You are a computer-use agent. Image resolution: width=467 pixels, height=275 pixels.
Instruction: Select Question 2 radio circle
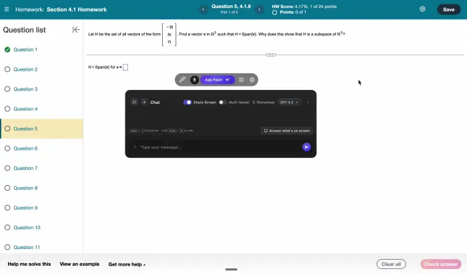coord(7,69)
